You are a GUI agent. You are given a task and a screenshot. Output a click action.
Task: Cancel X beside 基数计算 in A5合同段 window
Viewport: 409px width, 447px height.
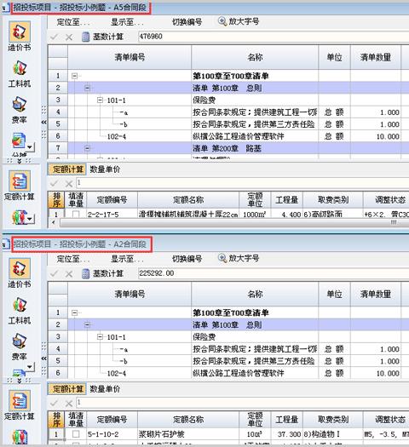click(69, 37)
